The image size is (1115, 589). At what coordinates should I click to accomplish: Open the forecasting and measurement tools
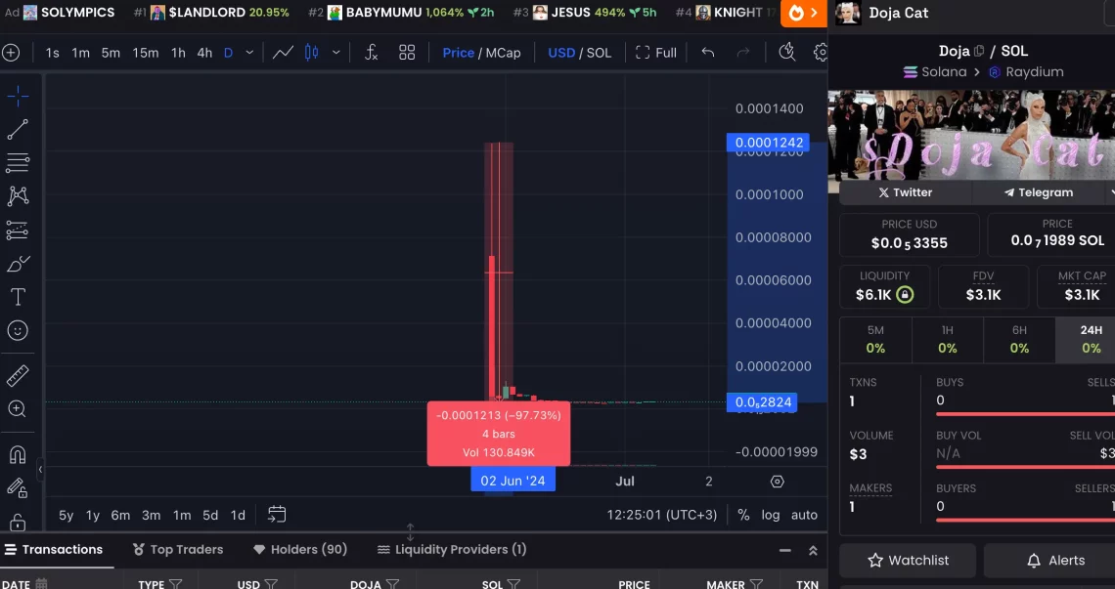click(18, 231)
